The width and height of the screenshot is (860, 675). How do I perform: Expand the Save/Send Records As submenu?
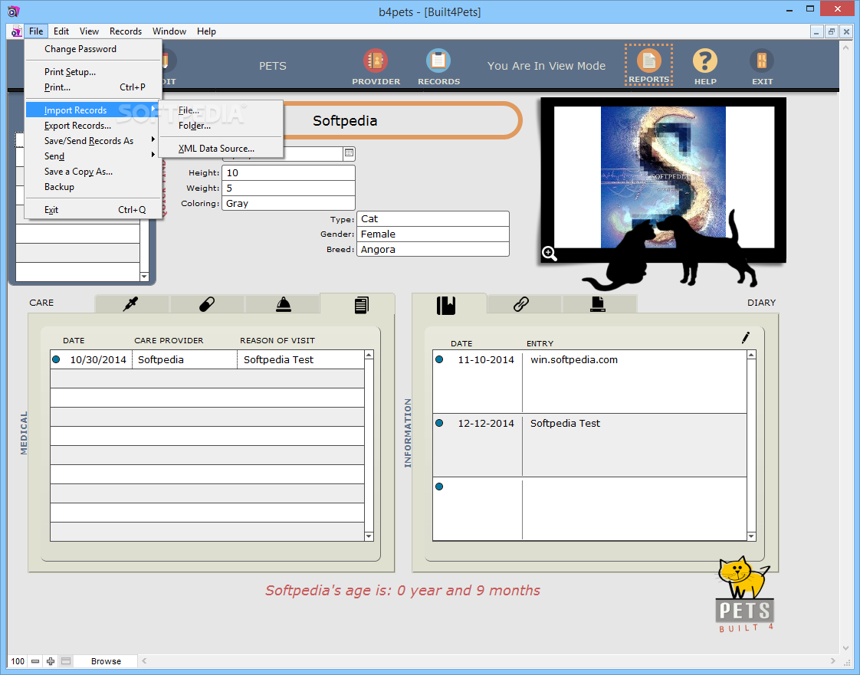coord(93,141)
